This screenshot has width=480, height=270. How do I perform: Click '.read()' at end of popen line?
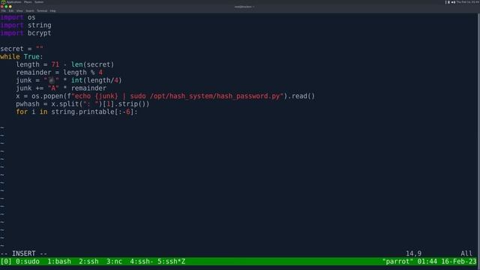tap(301, 96)
